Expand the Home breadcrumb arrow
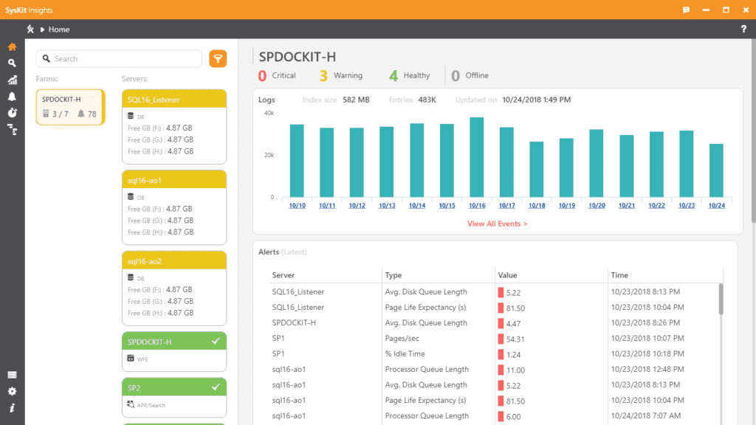The width and height of the screenshot is (756, 425). 43,30
